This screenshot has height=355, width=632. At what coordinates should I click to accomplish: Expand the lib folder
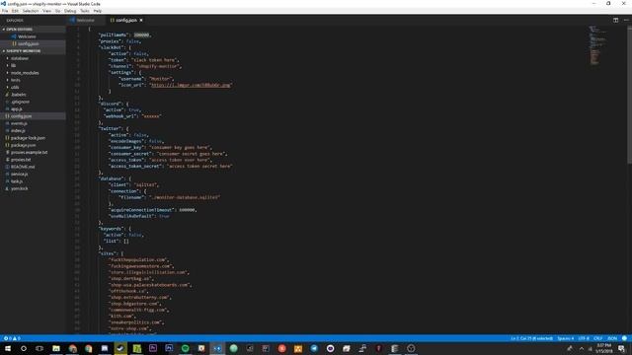(33, 66)
